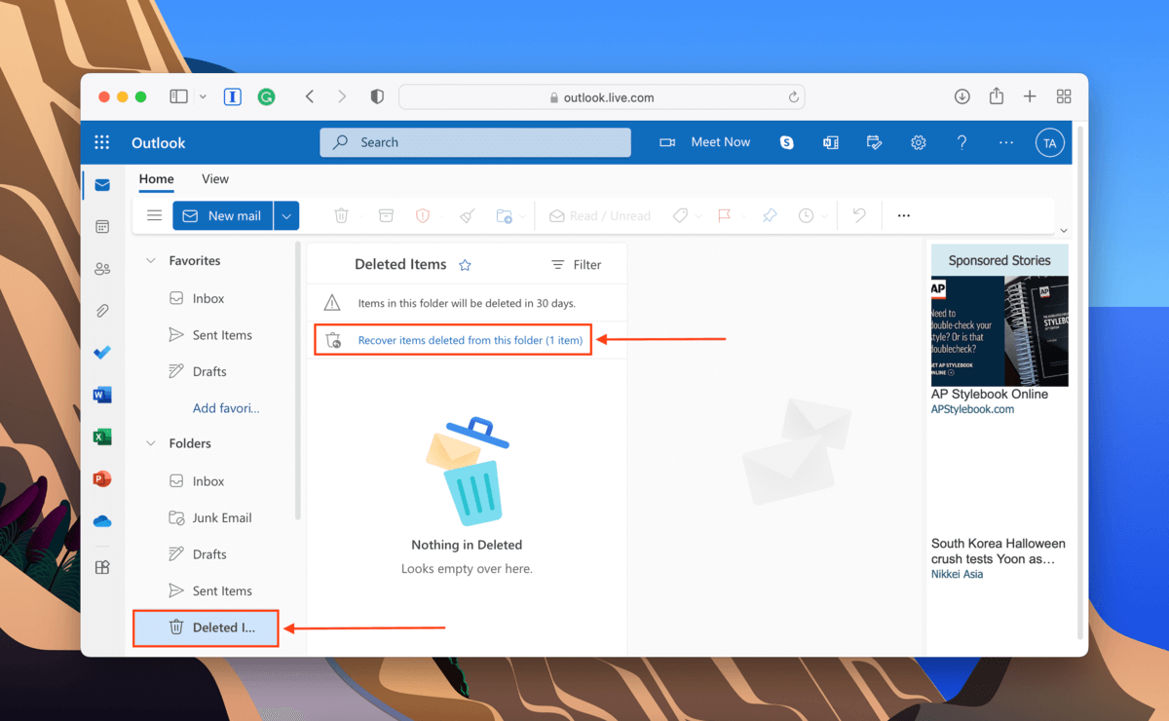
Task: Open the Calendar icon in left rail
Action: pyautogui.click(x=102, y=227)
